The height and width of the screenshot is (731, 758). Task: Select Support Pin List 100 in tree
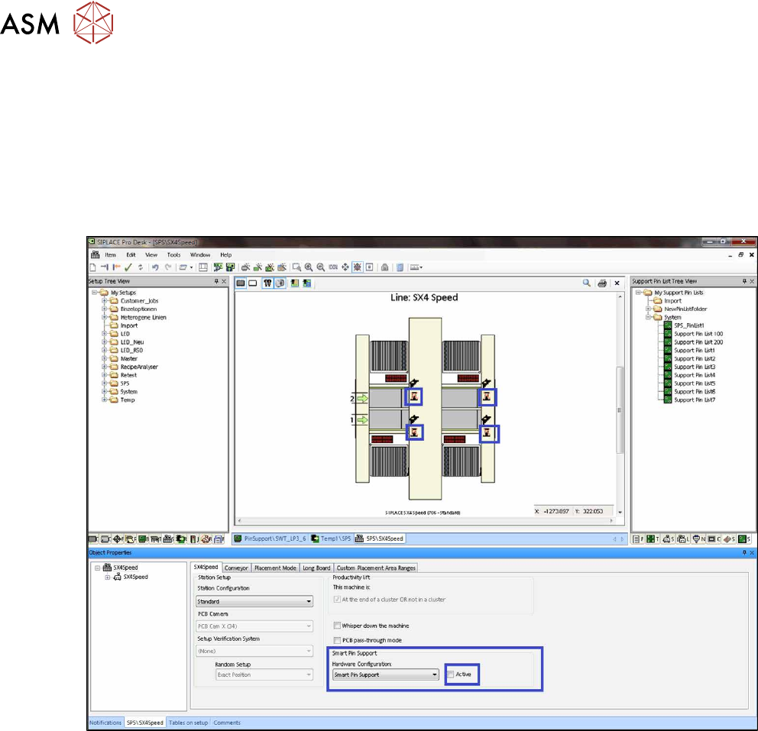click(698, 334)
